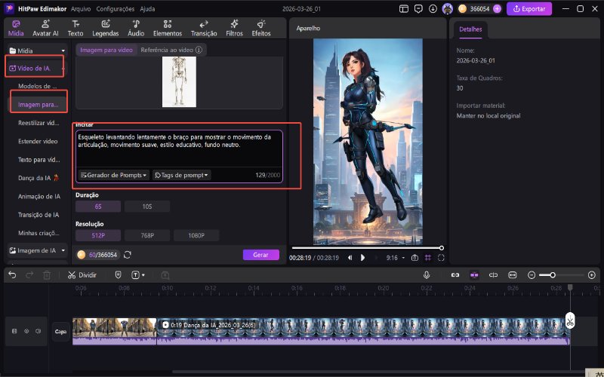The height and width of the screenshot is (377, 604).
Task: Click the undo arrow in timeline toolbar
Action: 12,275
